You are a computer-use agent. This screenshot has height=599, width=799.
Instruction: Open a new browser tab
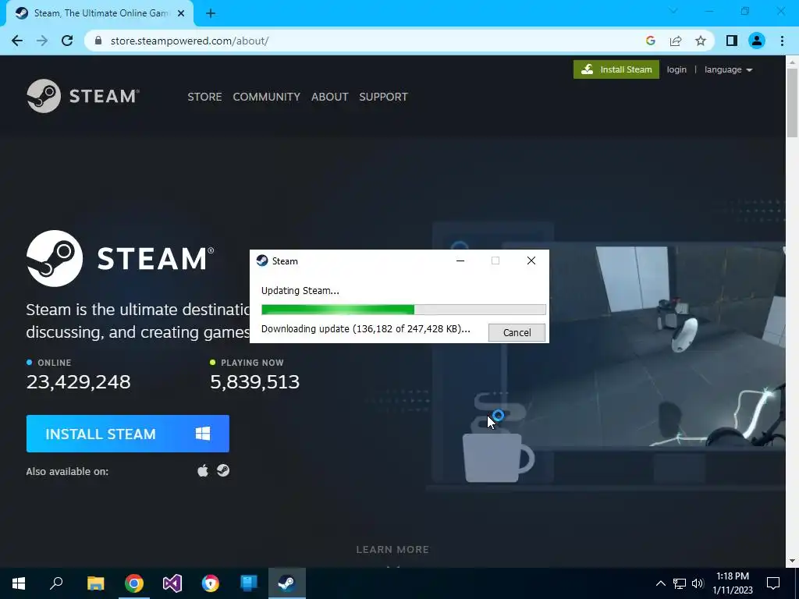[211, 14]
